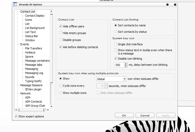Click the 550 ms delay input field
The image size is (195, 132).
tap(119, 65)
